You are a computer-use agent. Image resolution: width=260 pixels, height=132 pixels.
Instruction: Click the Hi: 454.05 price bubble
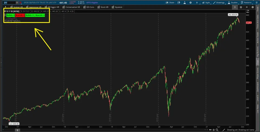233,15
